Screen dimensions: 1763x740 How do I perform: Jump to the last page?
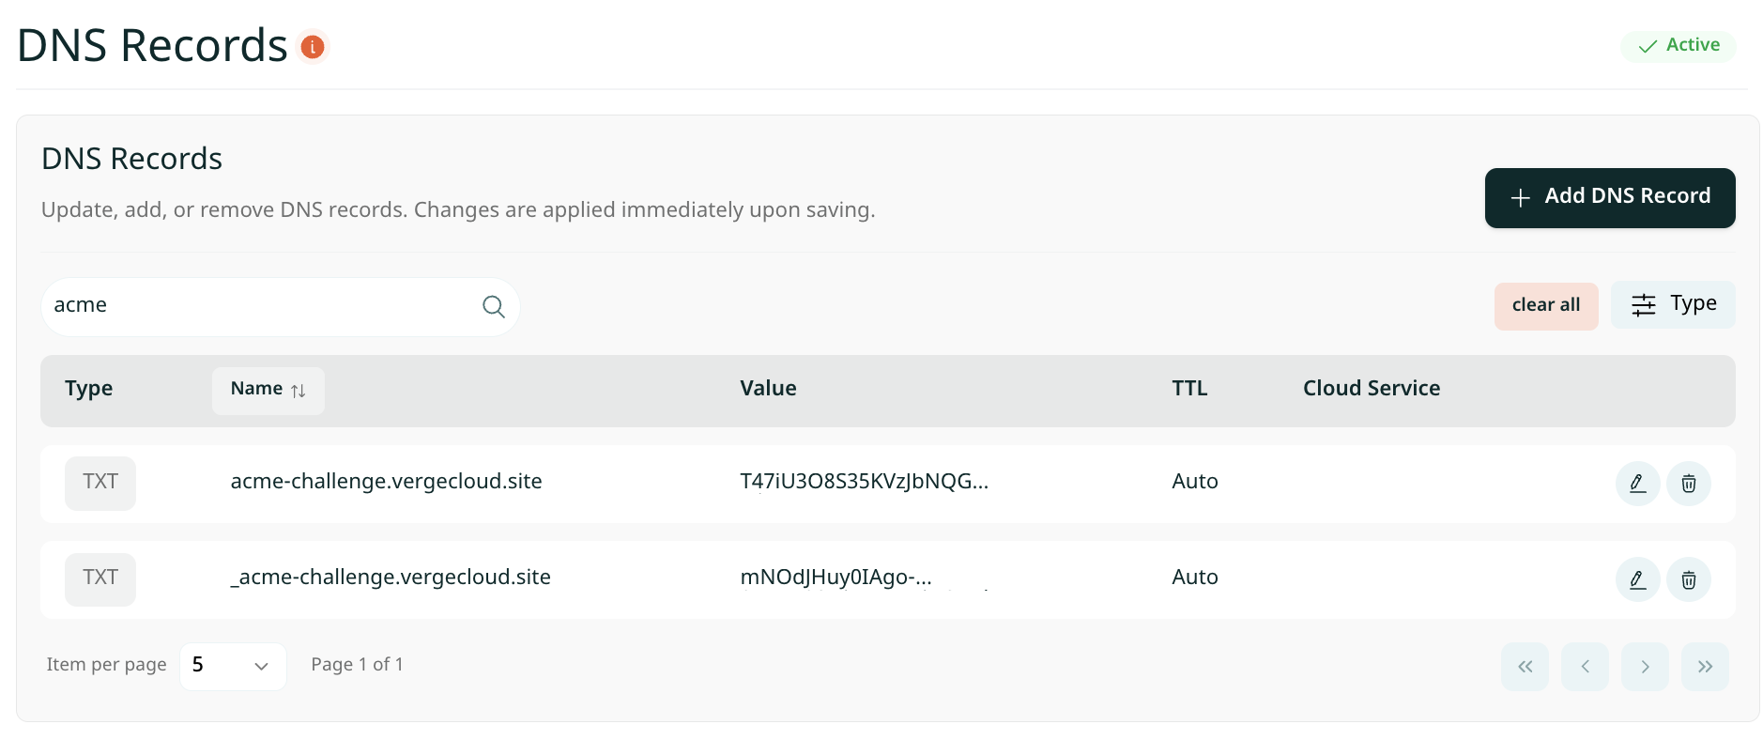(1705, 667)
